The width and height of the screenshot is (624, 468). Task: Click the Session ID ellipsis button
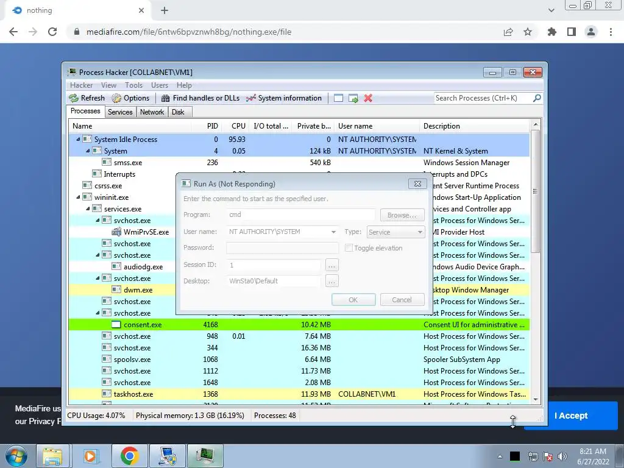point(332,264)
